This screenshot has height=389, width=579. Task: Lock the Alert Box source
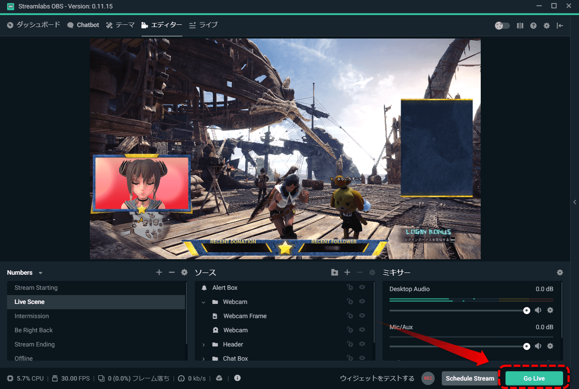350,288
